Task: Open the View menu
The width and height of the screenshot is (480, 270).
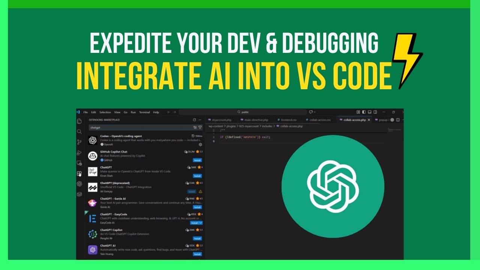Action: pyautogui.click(x=117, y=112)
